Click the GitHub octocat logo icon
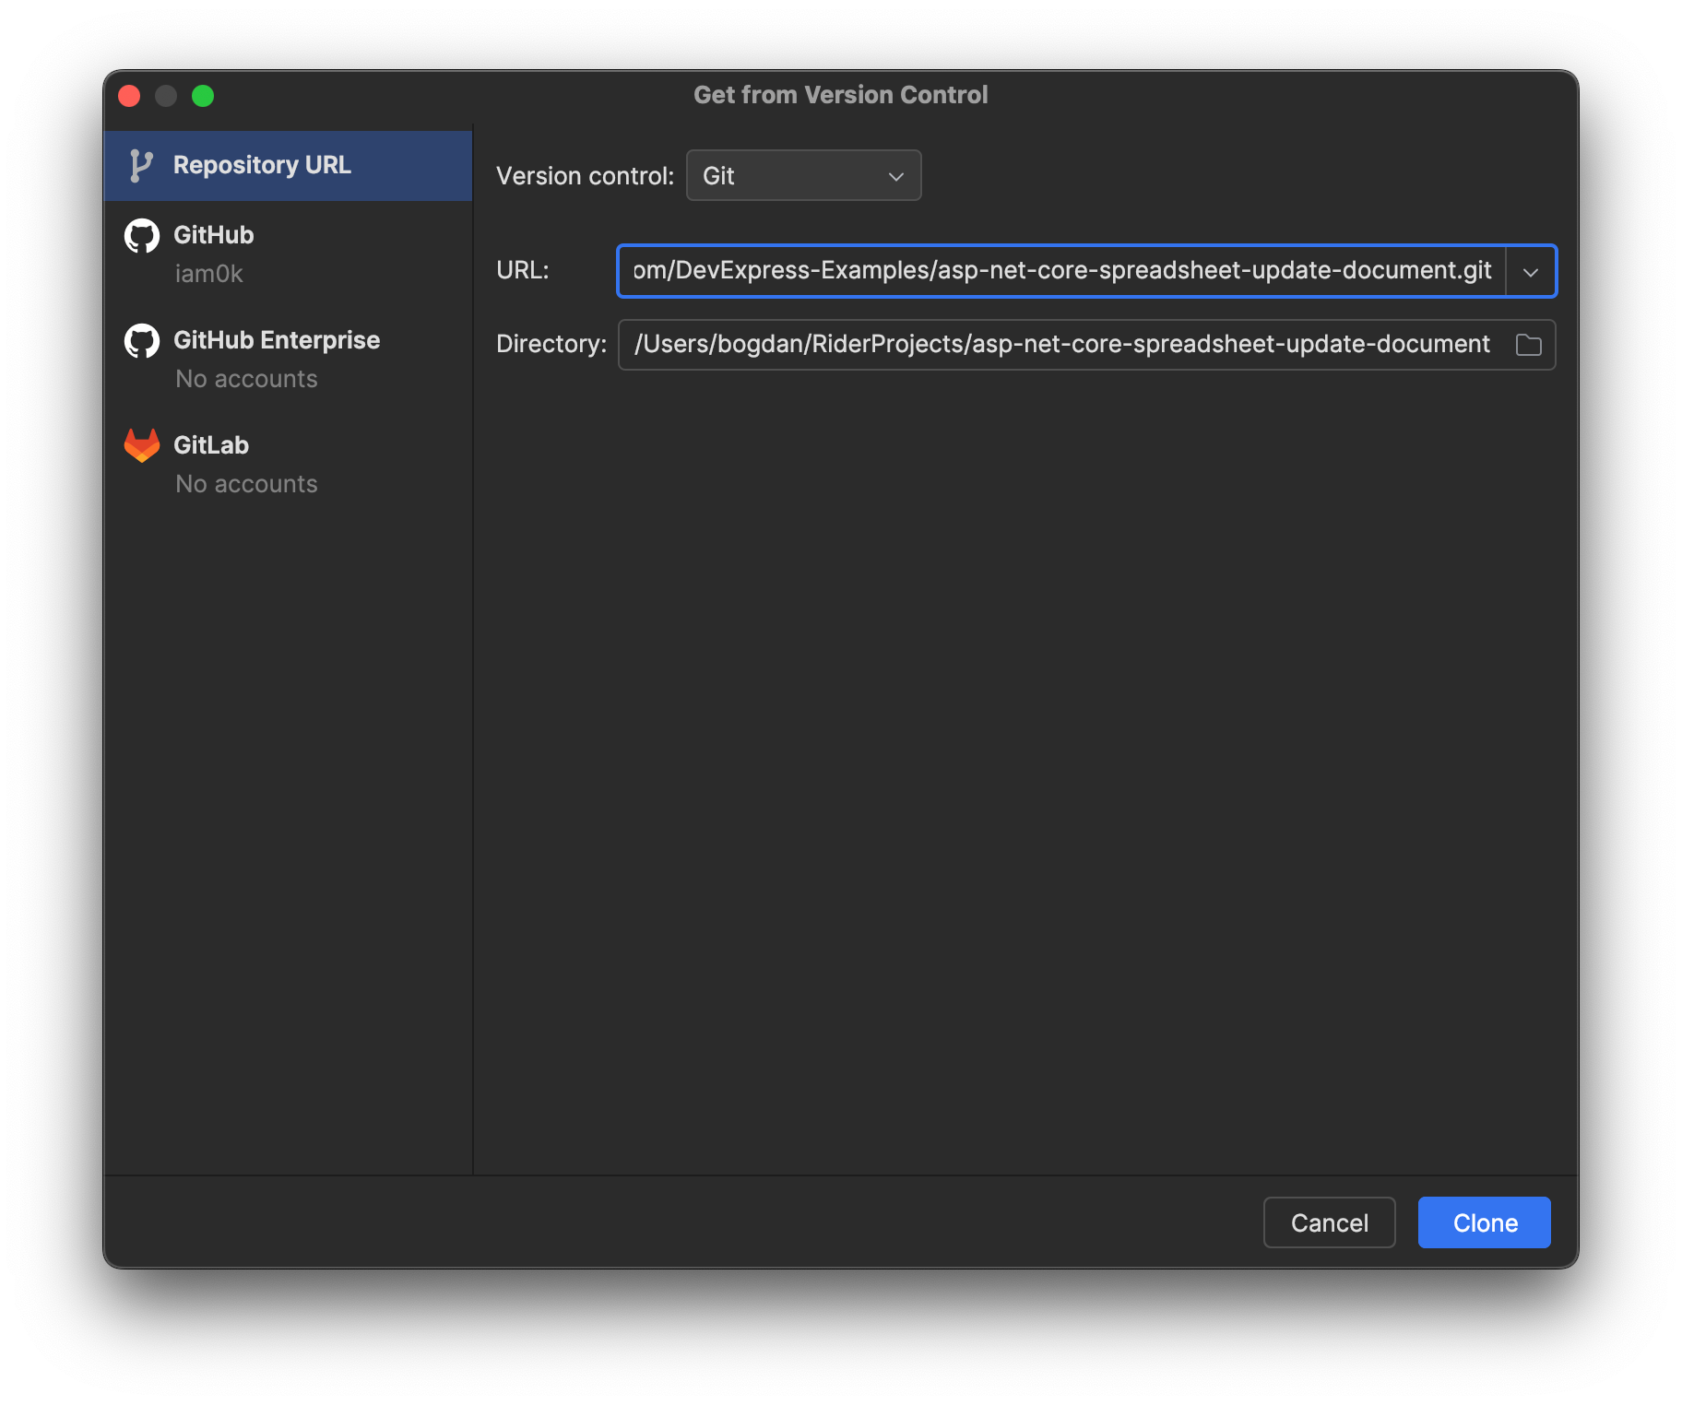Screen dimensions: 1682x1405 click(x=142, y=236)
